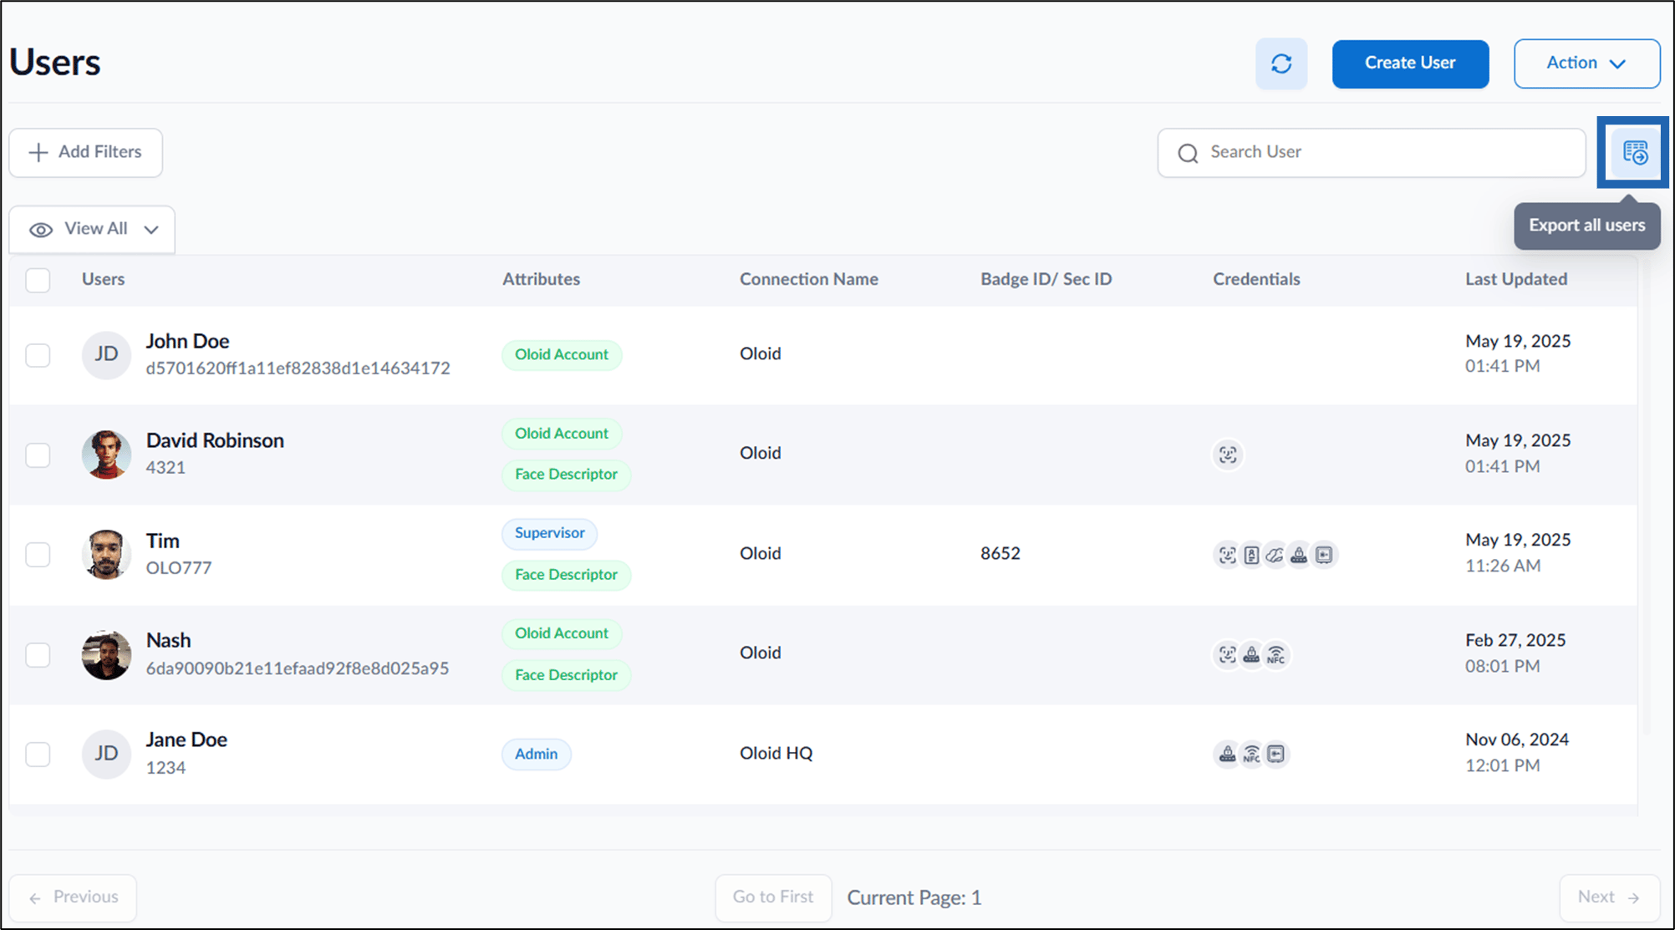Image resolution: width=1675 pixels, height=930 pixels.
Task: Click the Supervisor tag on Tim's row
Action: point(549,533)
